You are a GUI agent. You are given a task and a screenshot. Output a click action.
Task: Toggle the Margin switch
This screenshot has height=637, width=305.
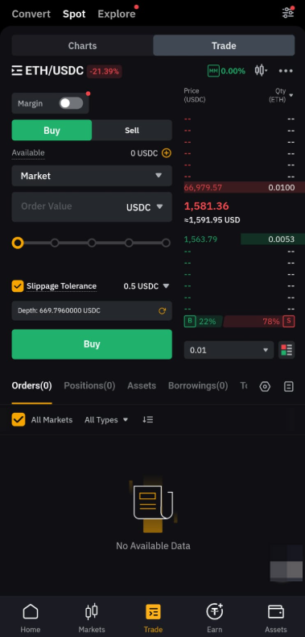tap(71, 103)
